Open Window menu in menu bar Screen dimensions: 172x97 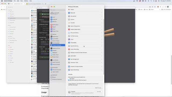coord(26,1)
